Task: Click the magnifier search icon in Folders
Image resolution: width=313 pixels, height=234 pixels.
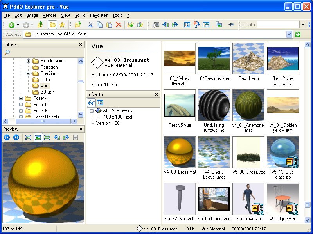Action: coord(7,53)
